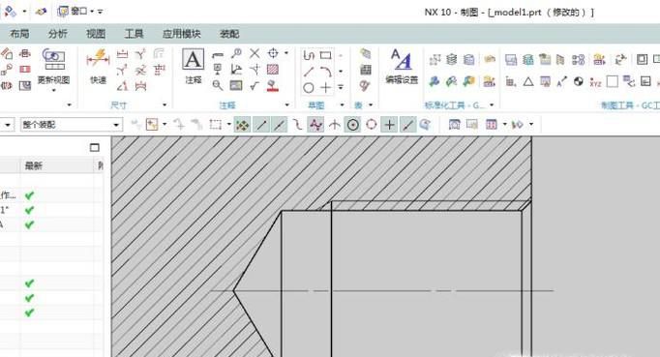
Task: Select the sketch line tool
Action: (309, 72)
